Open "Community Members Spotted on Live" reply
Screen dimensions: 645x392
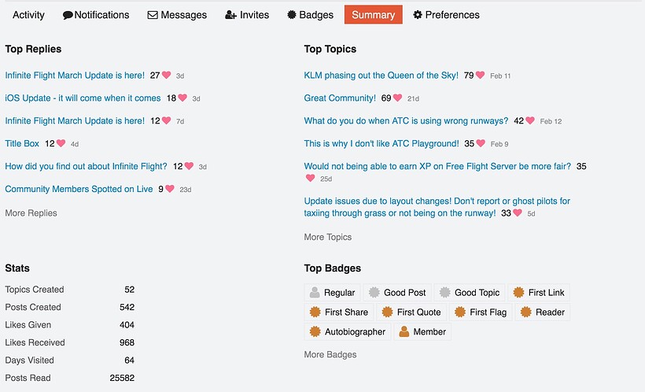pyautogui.click(x=79, y=189)
